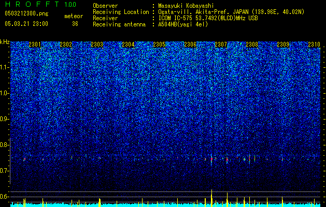Image resolution: width=326 pixels, height=207 pixels.
Task: Click the Observer field label
Action: [x=105, y=6]
